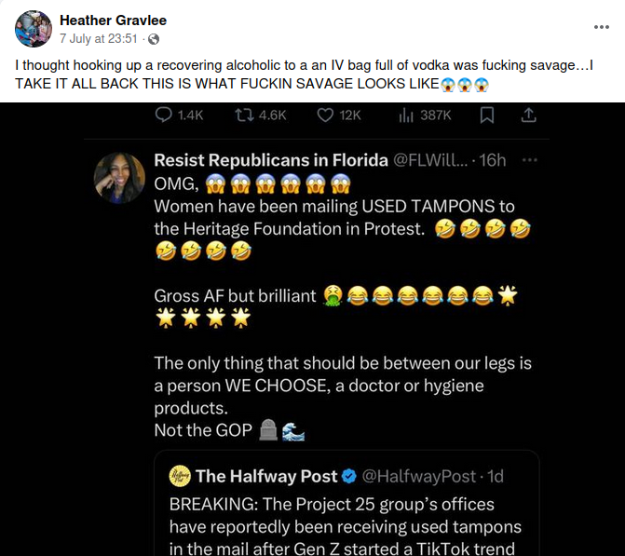
Task: Click the public audience globe icon
Action: [x=154, y=39]
